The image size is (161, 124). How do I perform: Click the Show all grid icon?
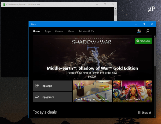coord(139,113)
